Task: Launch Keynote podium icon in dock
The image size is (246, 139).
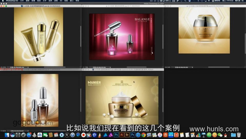Action: (204, 135)
